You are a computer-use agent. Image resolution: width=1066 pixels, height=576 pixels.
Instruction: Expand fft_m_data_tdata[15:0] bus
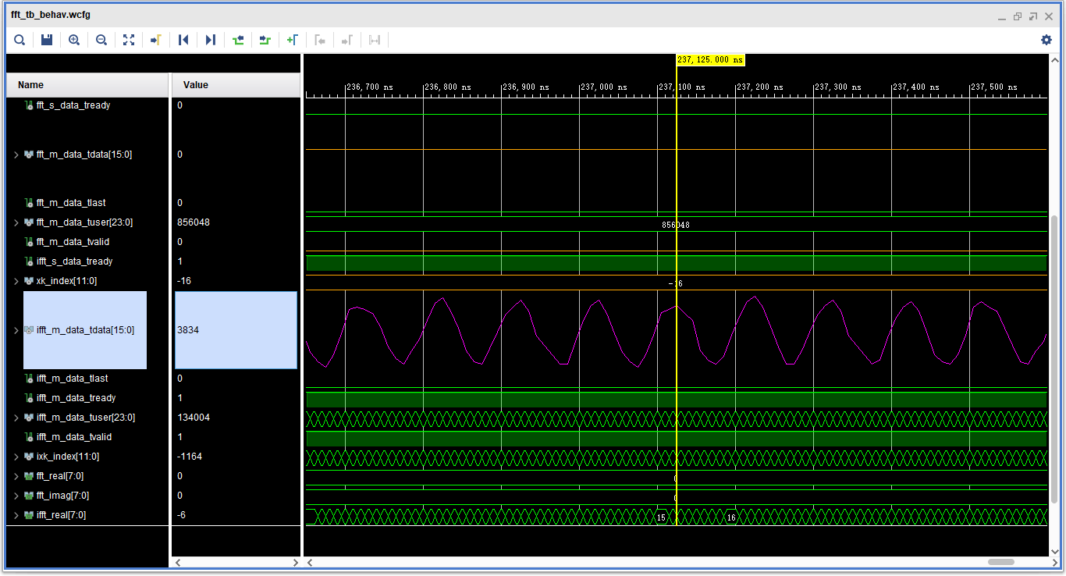(16, 155)
